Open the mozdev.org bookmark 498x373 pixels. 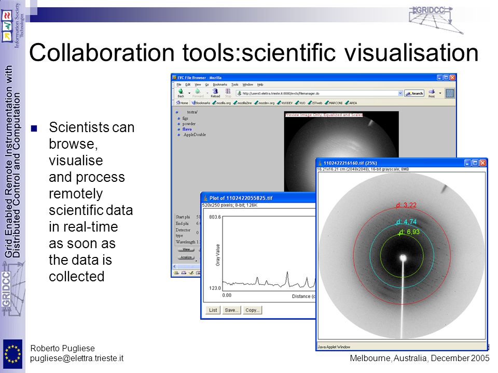(264, 103)
